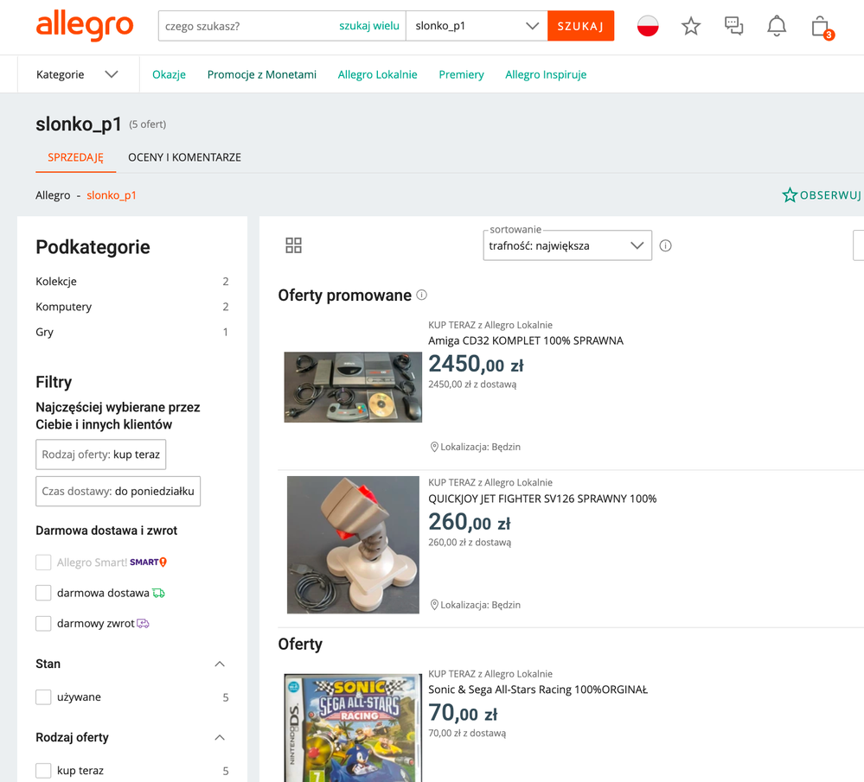Click the Lokalizacja: Będzin text under Amiga
The height and width of the screenshot is (782, 864).
(x=481, y=447)
